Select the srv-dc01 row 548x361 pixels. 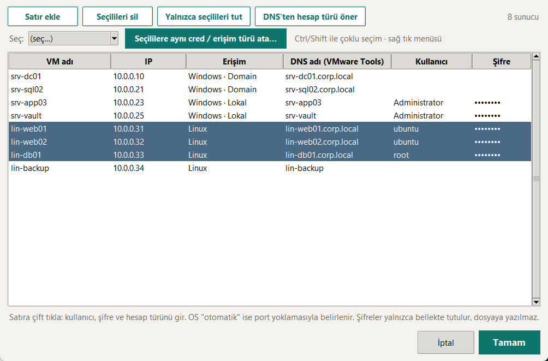point(270,76)
